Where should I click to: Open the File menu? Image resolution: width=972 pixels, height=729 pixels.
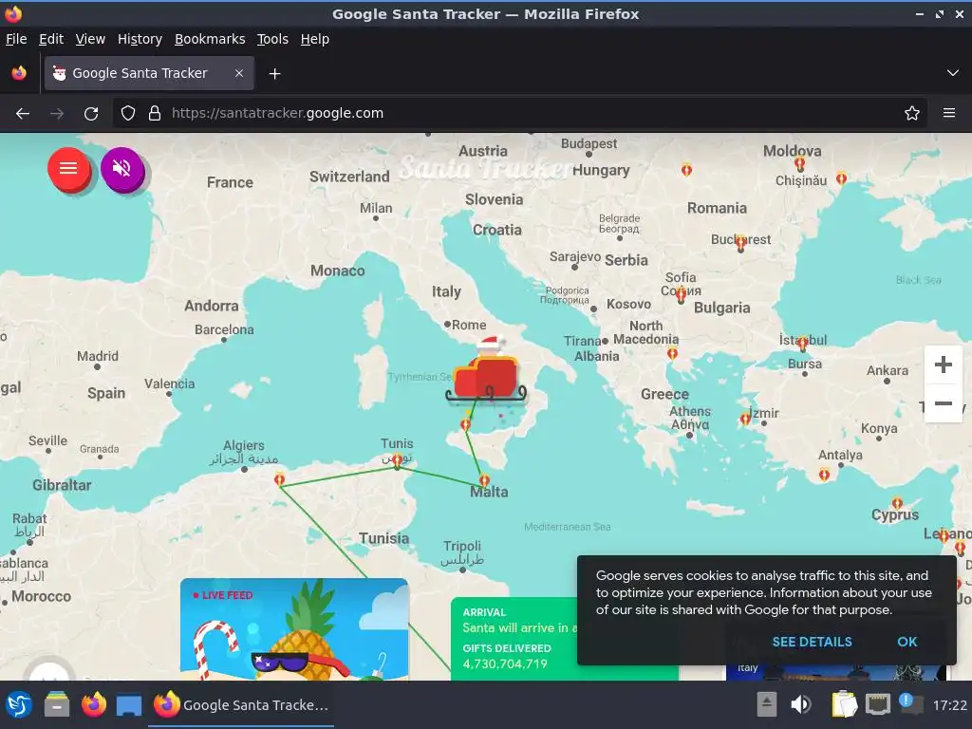click(x=16, y=39)
